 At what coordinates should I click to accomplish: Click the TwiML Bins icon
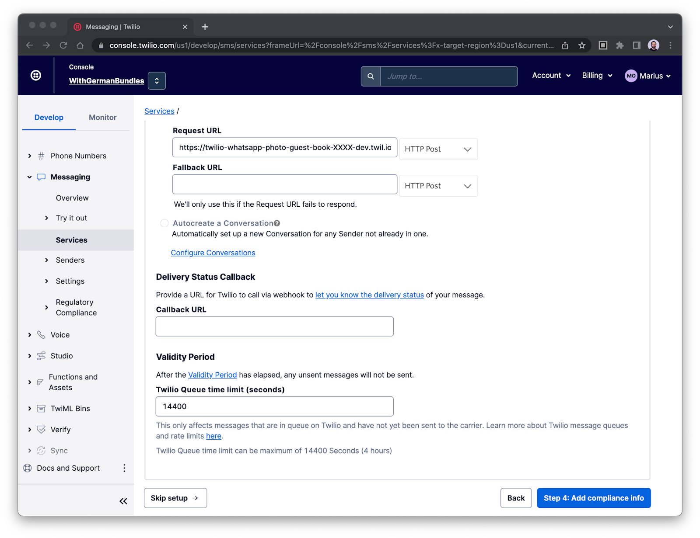pos(41,409)
